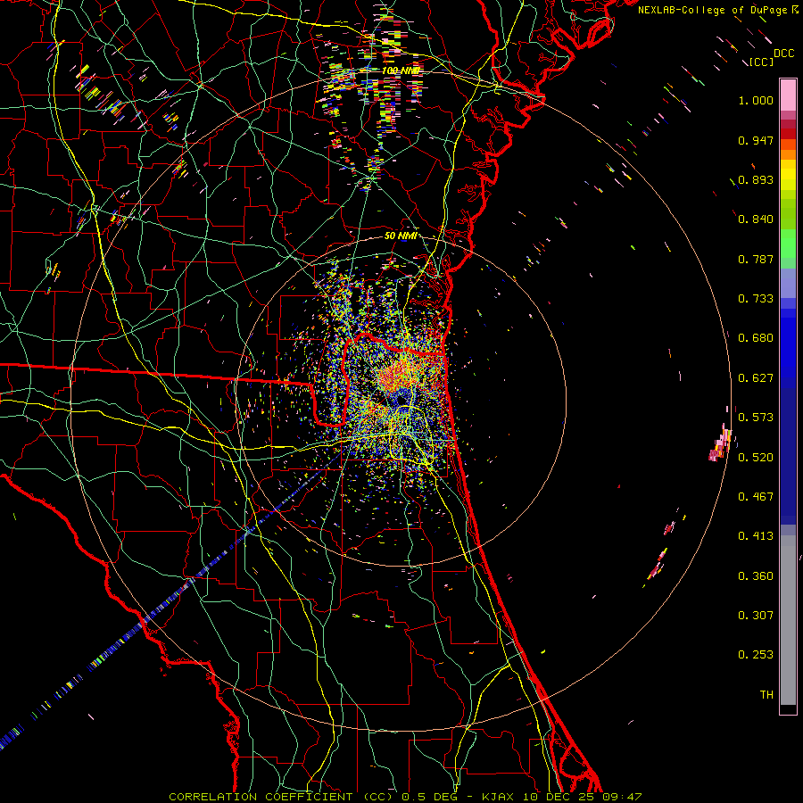Click the Correlation Coefficient footer caption
803x803 pixels.
[405, 797]
